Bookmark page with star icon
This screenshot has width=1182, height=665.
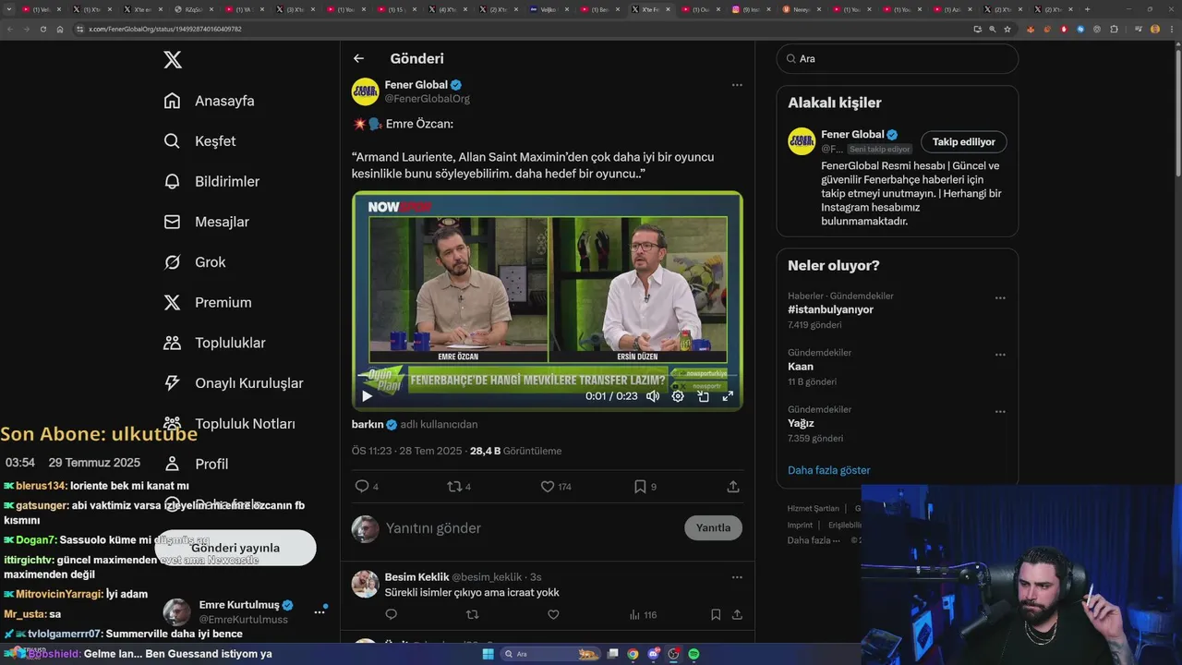[x=1007, y=29]
